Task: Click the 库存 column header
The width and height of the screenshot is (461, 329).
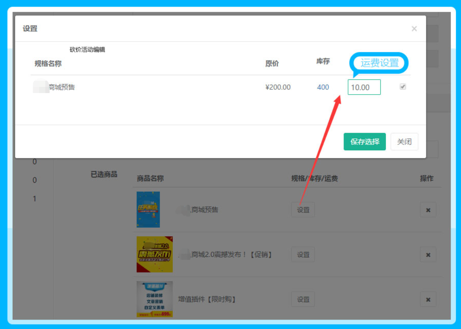Action: point(323,61)
